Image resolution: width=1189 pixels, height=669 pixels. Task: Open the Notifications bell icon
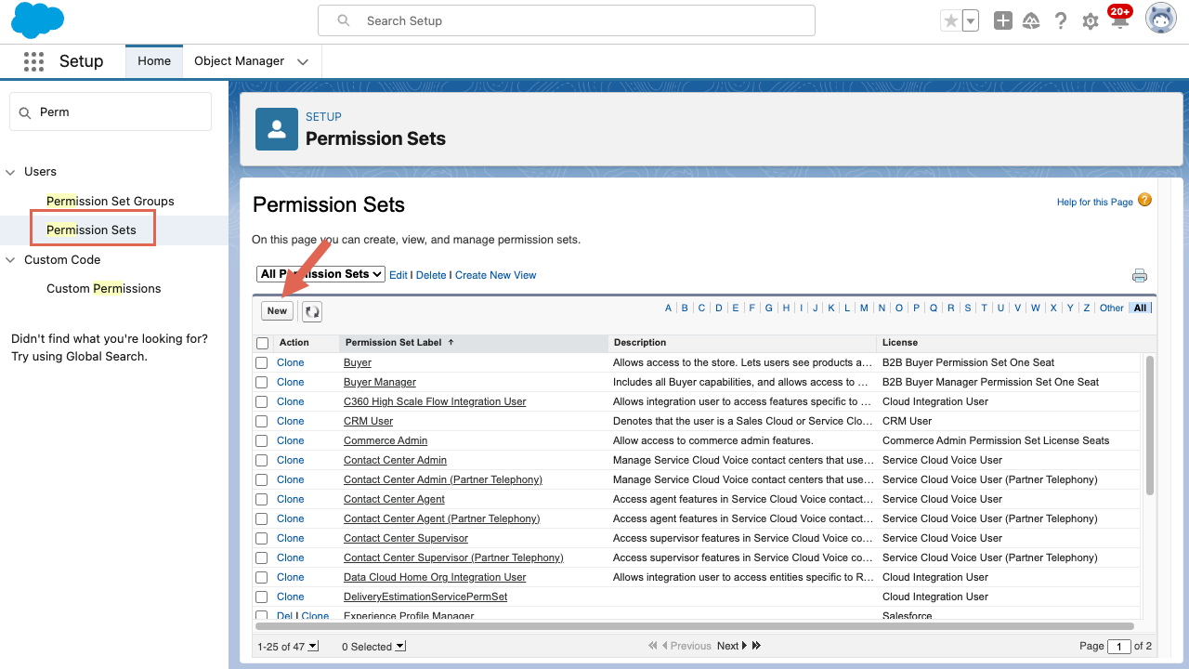point(1119,19)
